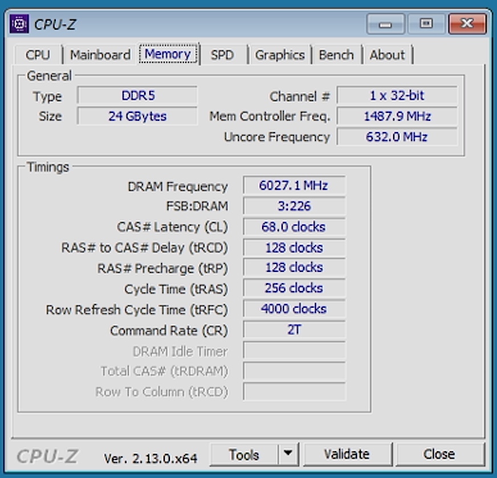Image resolution: width=497 pixels, height=478 pixels.
Task: Show the About tab
Action: 387,55
